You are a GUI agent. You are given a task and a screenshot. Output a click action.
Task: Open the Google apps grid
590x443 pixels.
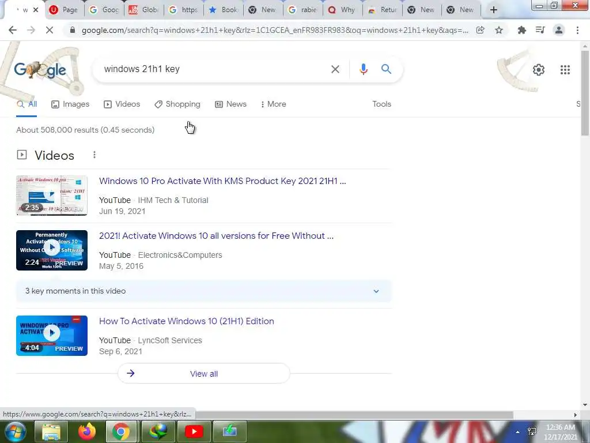tap(565, 70)
